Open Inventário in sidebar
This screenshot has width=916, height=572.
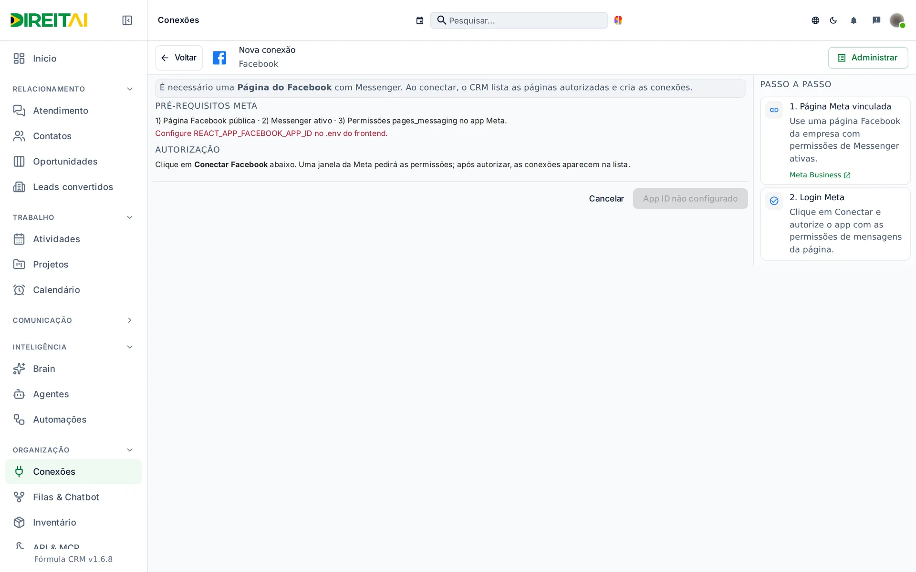(x=73, y=522)
